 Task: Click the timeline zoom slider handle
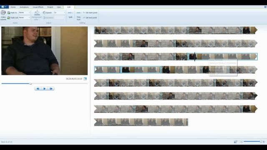click(260, 142)
